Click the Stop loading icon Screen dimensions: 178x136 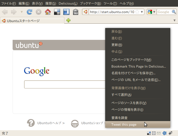point(39,12)
